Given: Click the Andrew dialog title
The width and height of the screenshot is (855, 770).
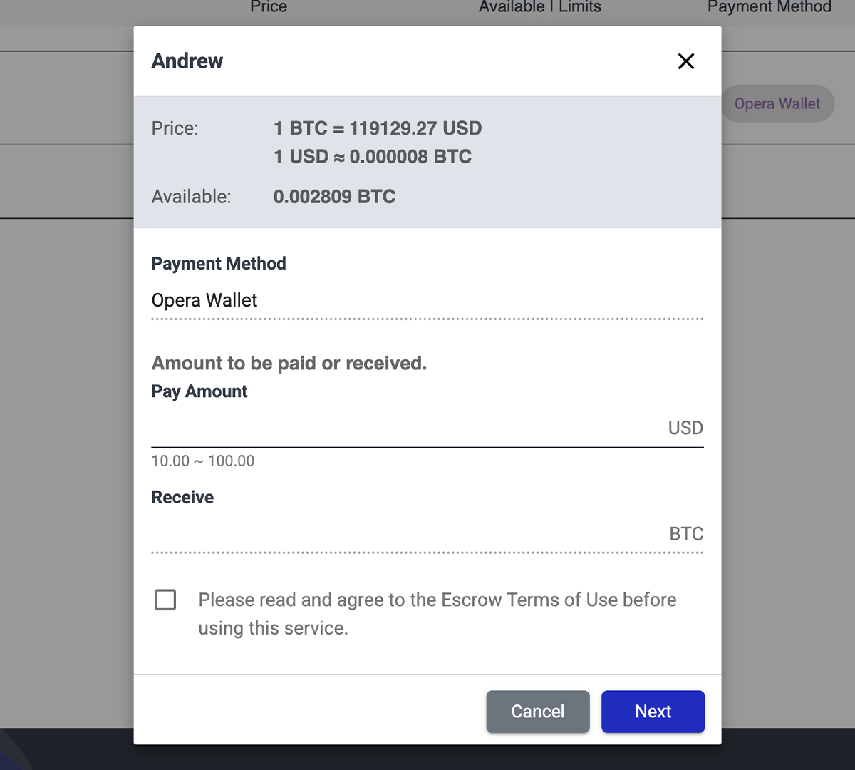Looking at the screenshot, I should [187, 61].
